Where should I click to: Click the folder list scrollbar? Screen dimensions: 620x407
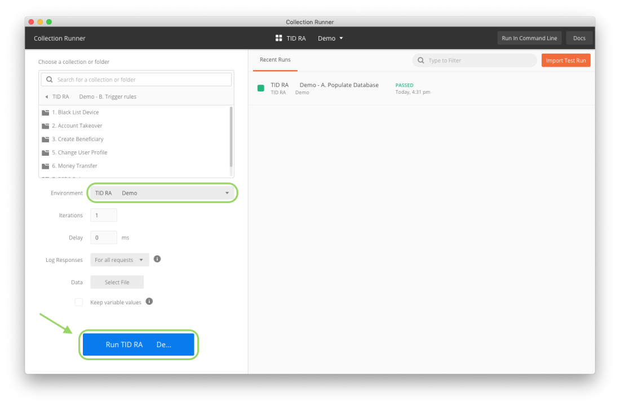tap(231, 137)
